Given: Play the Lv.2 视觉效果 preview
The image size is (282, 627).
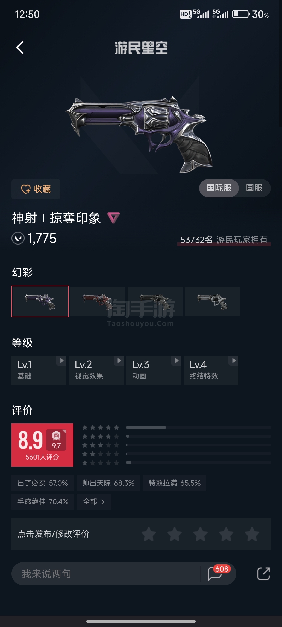Looking at the screenshot, I should pos(96,370).
